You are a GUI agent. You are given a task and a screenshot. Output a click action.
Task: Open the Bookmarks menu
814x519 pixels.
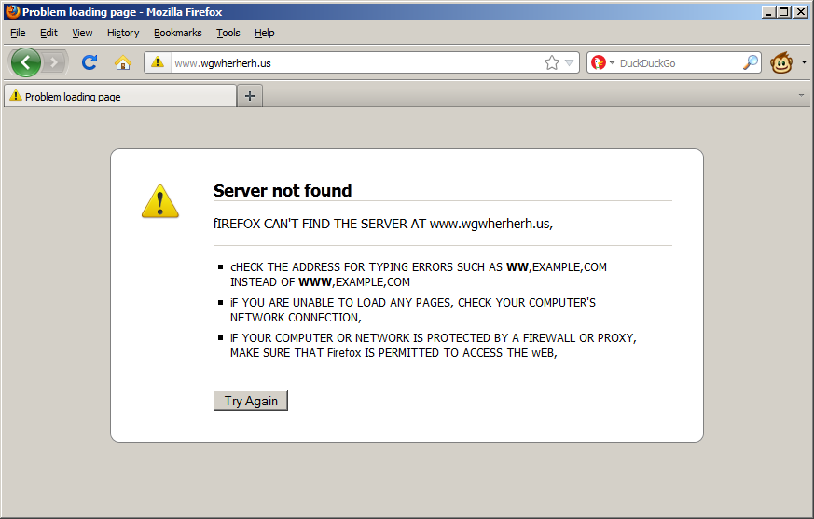pos(177,33)
